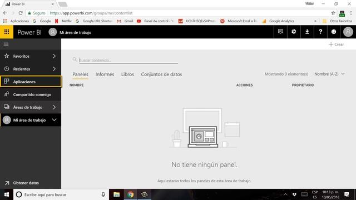Image resolution: width=356 pixels, height=200 pixels.
Task: Click the feedback smiley face icon
Action: 334,32
